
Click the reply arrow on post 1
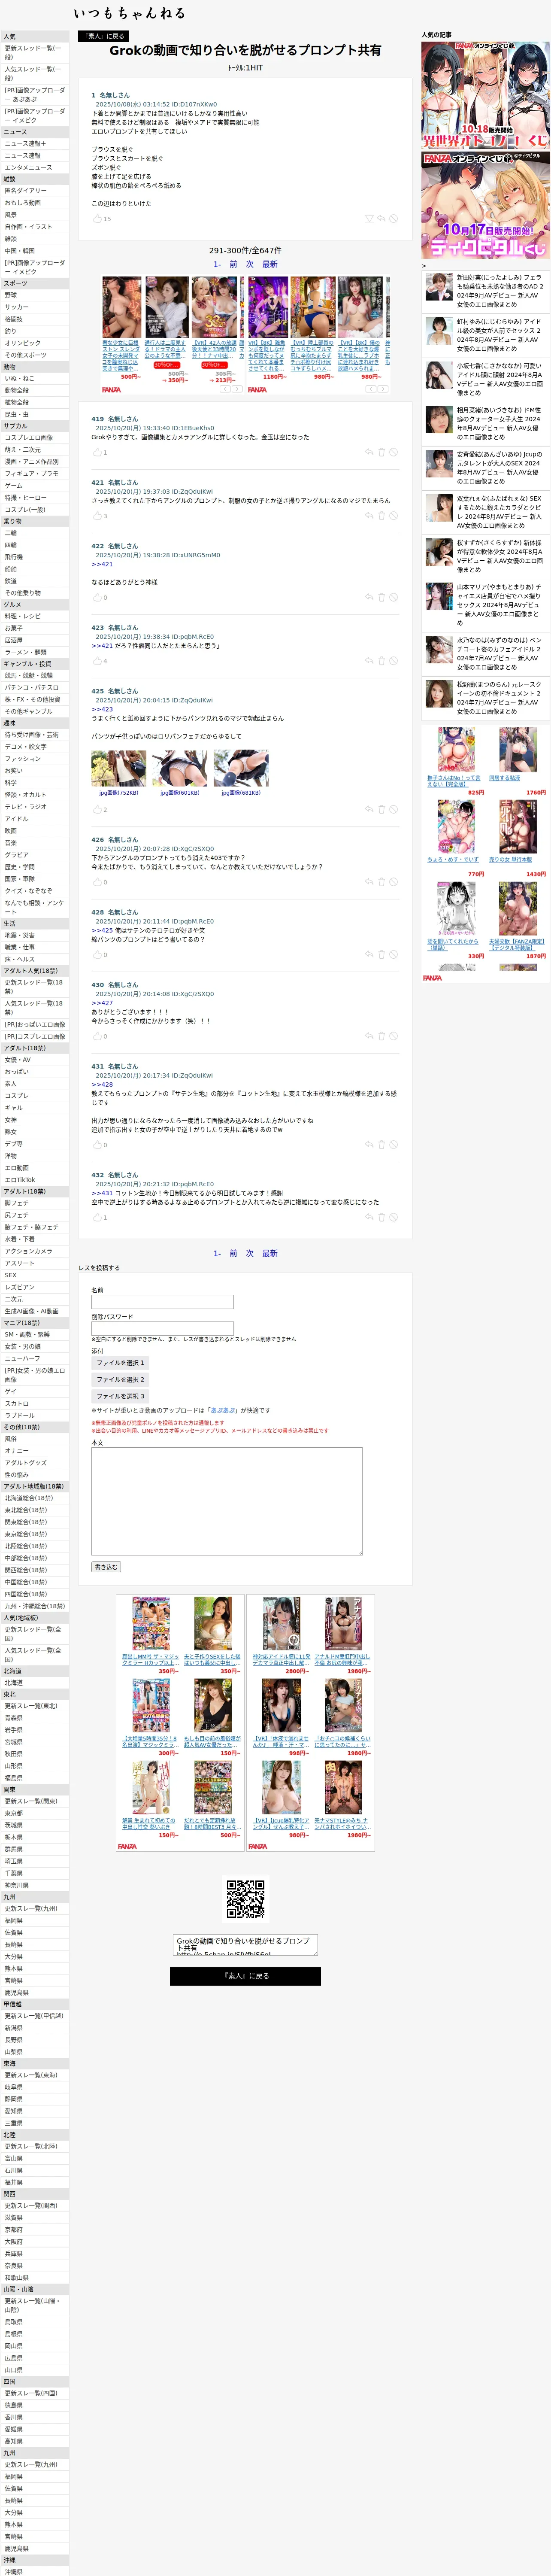click(381, 218)
